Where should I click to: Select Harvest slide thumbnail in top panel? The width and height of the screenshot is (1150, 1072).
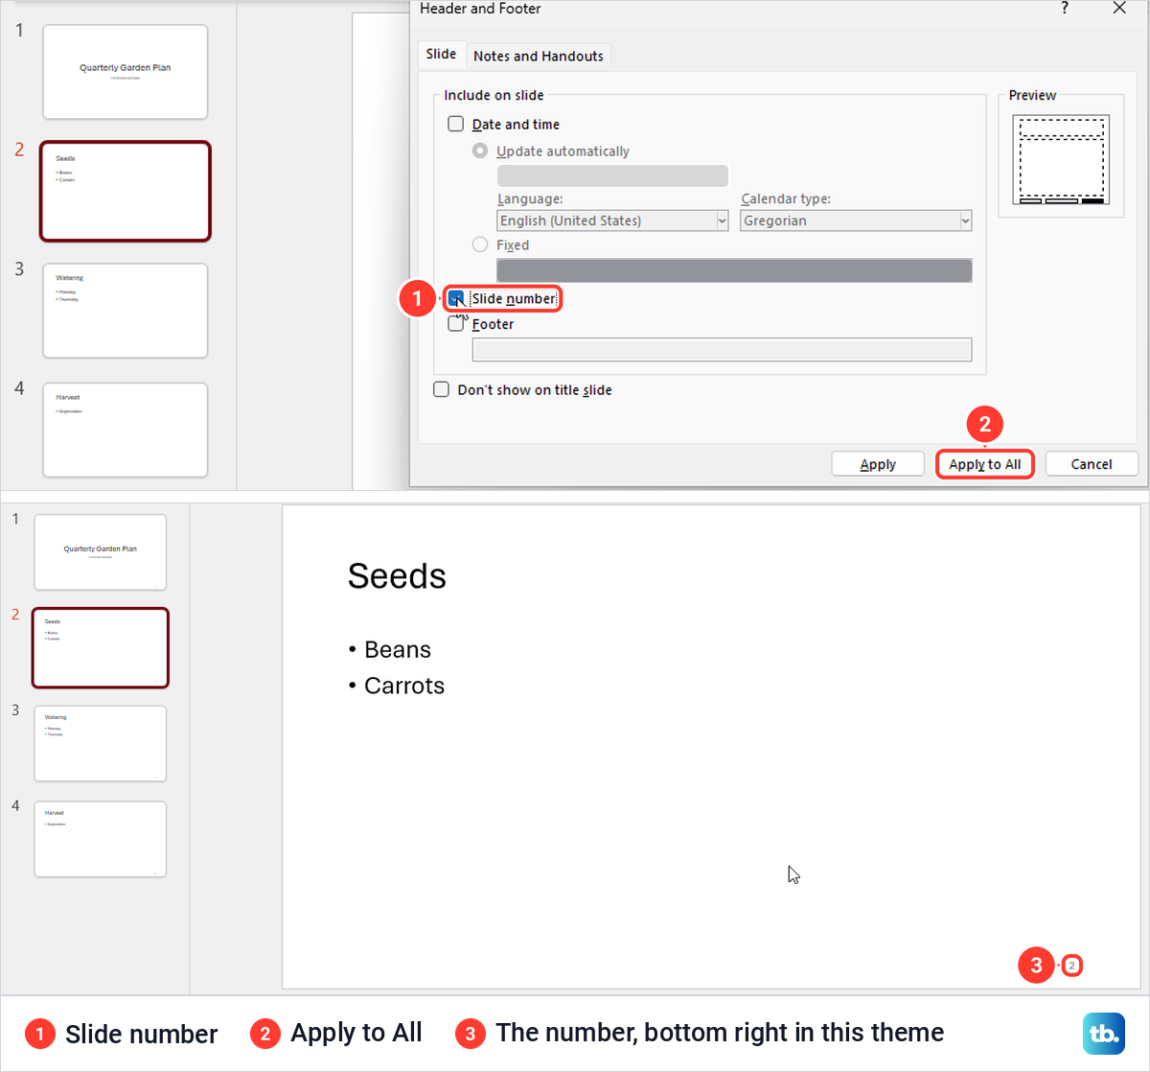(126, 430)
